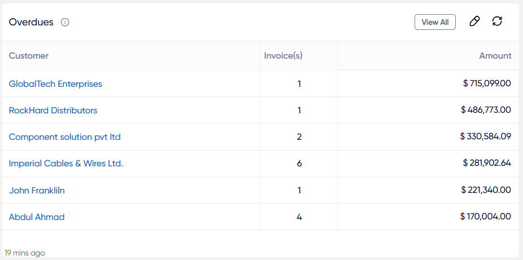Click the $330,584.09 amount cell
Screen dimensions: 523x260
point(485,137)
